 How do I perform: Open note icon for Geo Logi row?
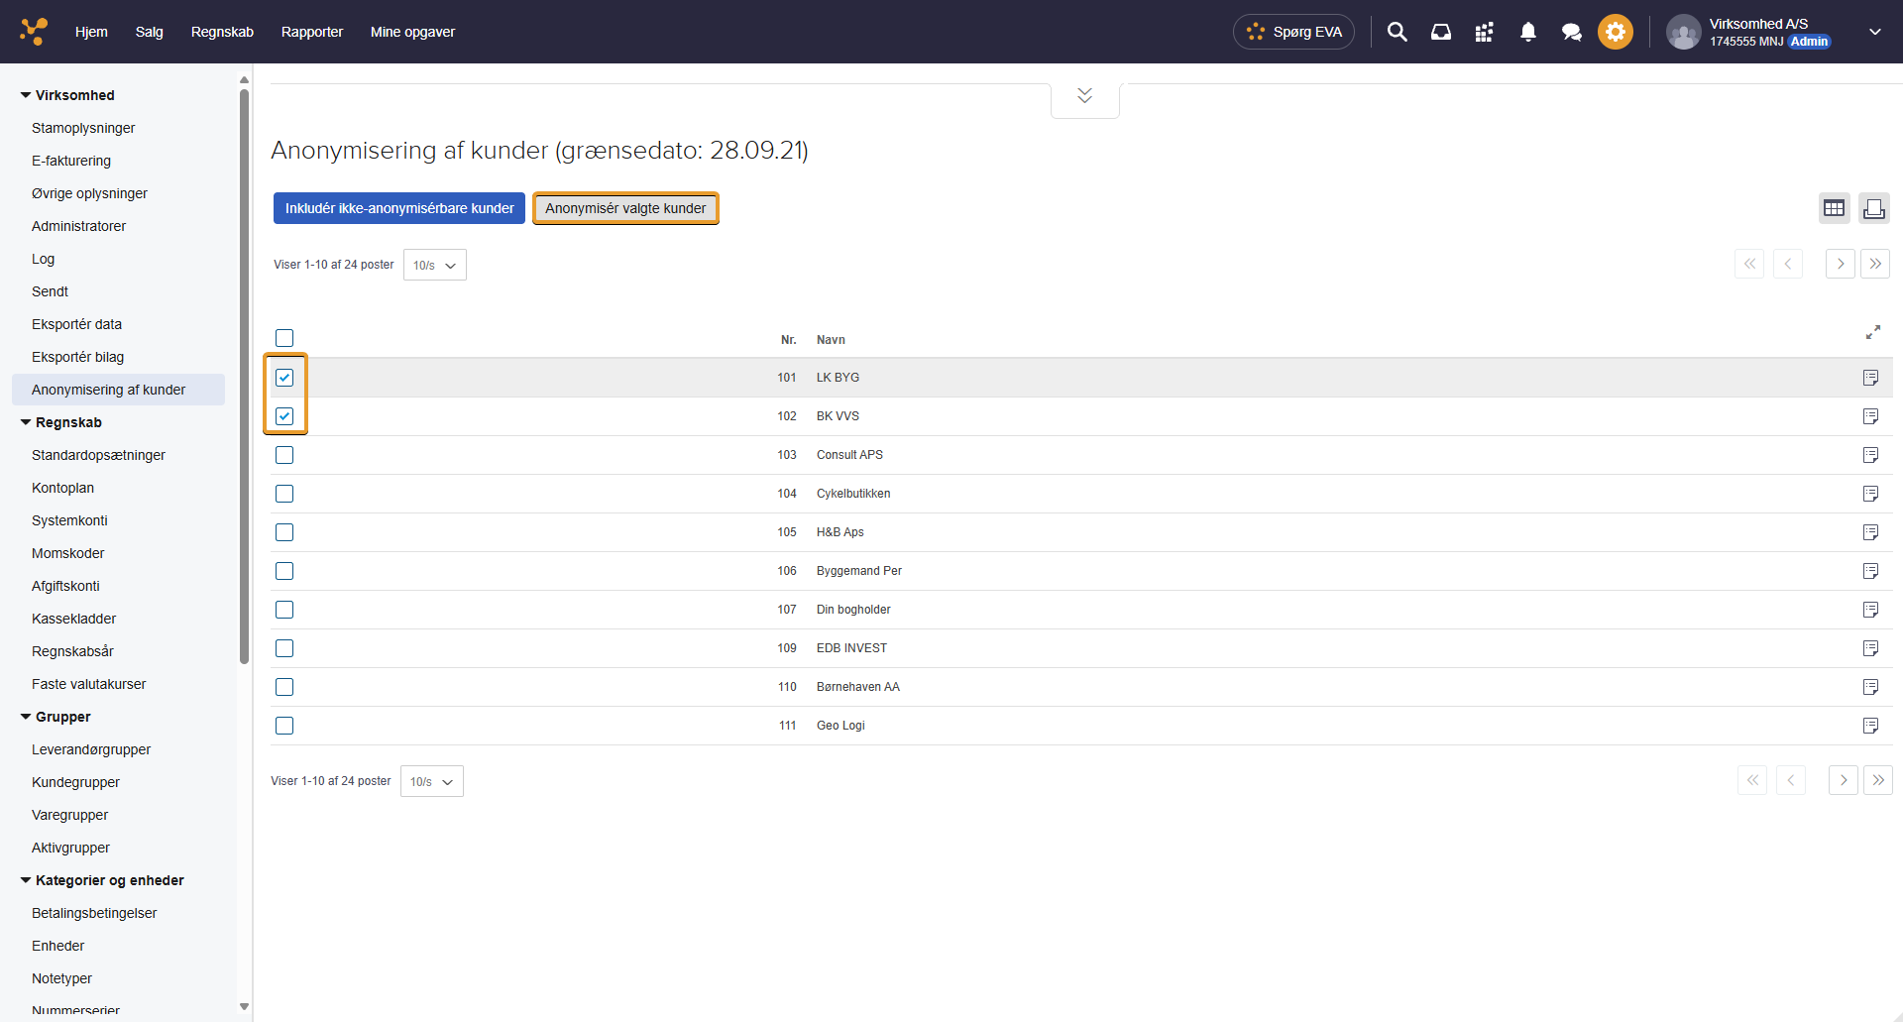tap(1870, 726)
